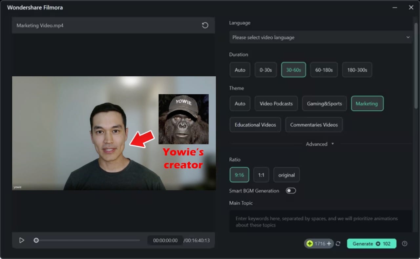Select the 180-300s duration
The image size is (420, 259).
(x=357, y=70)
